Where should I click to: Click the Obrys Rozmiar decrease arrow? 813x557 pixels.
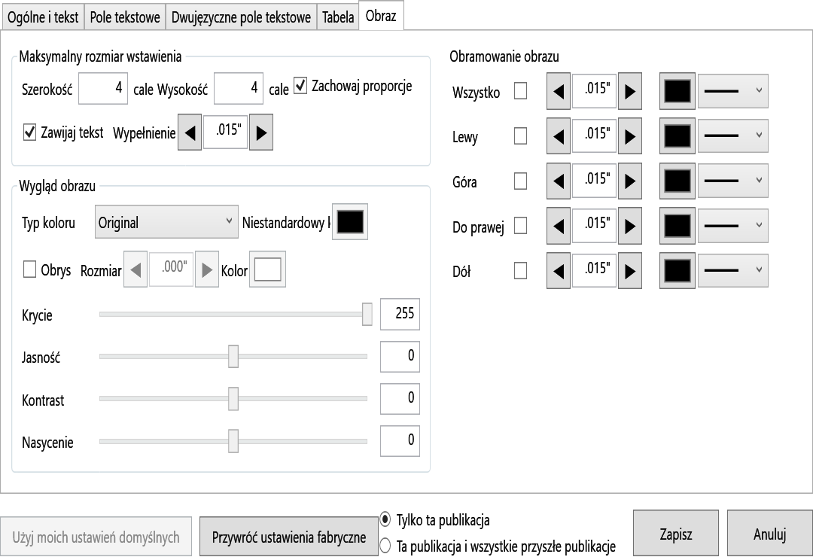(135, 269)
